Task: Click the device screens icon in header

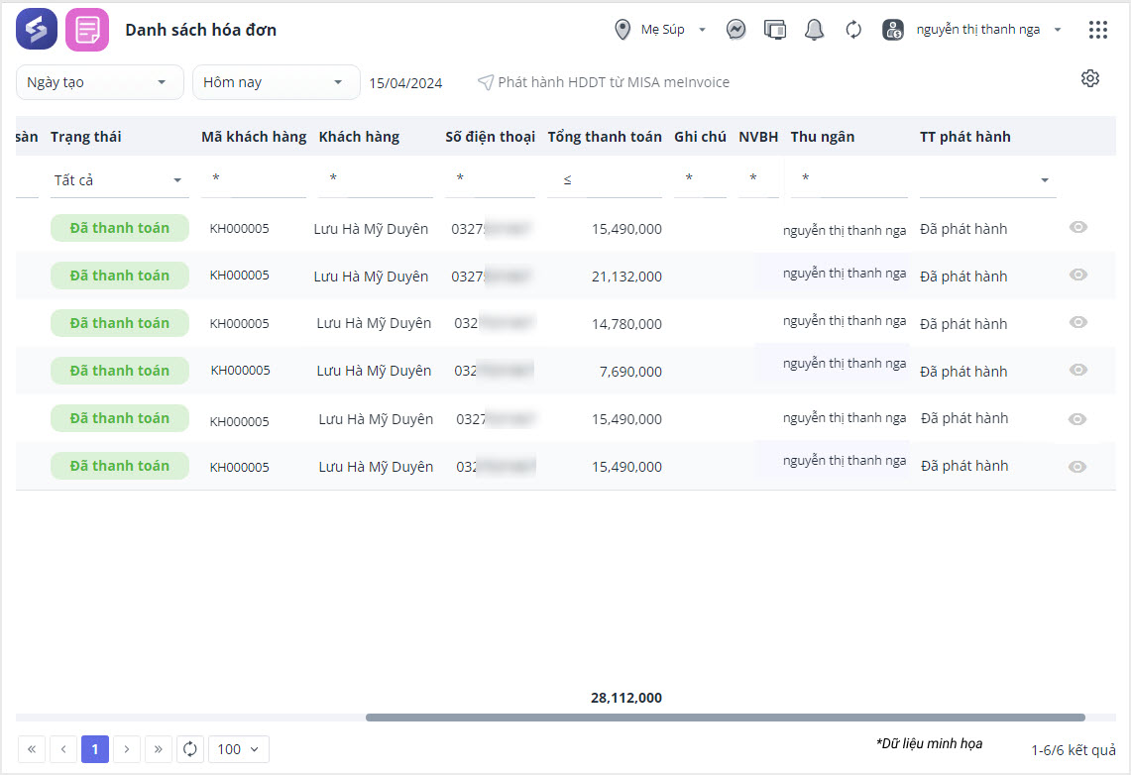Action: point(775,30)
